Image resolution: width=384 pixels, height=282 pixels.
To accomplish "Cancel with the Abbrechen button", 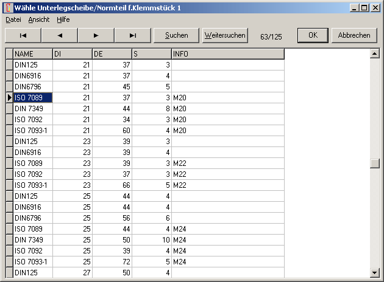I will [x=354, y=35].
